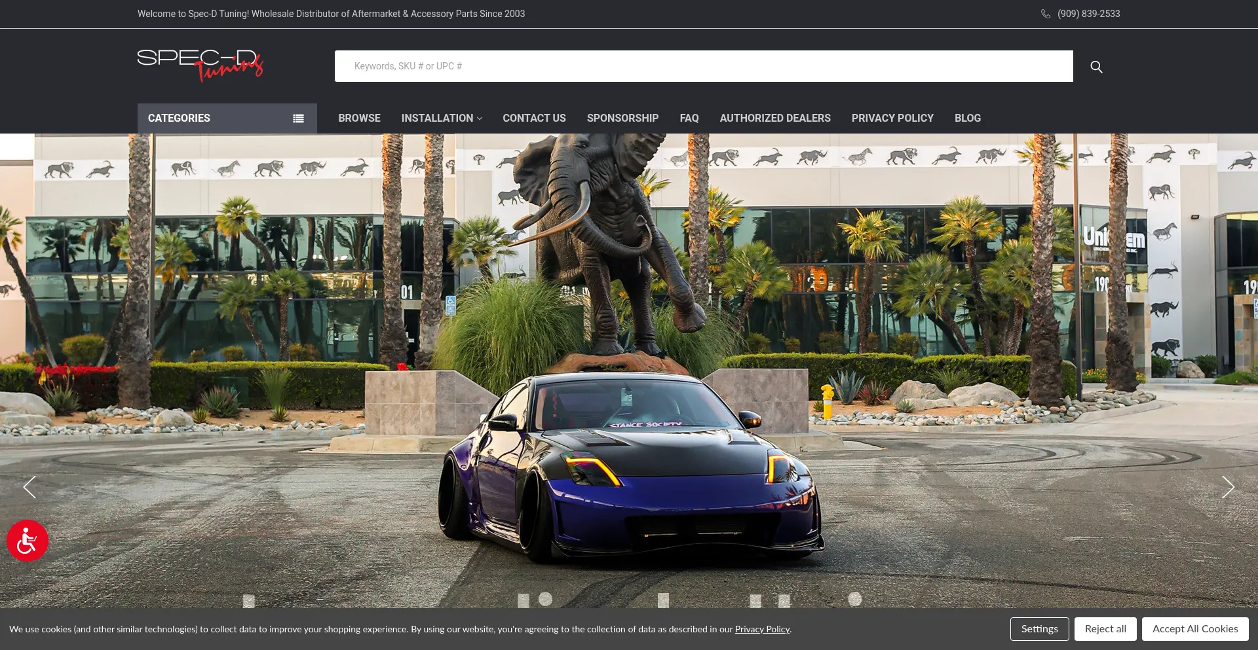Click the phone icon in top bar
The height and width of the screenshot is (650, 1258).
(1046, 14)
